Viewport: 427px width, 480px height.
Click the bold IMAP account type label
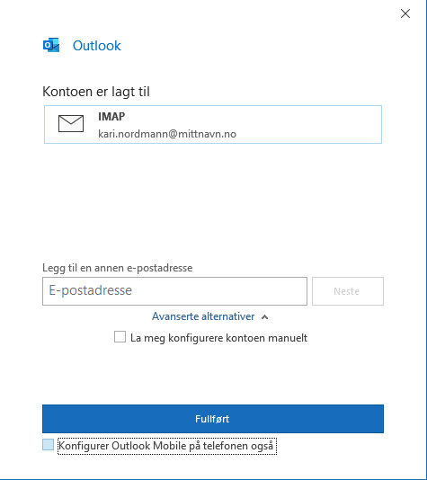tap(111, 117)
